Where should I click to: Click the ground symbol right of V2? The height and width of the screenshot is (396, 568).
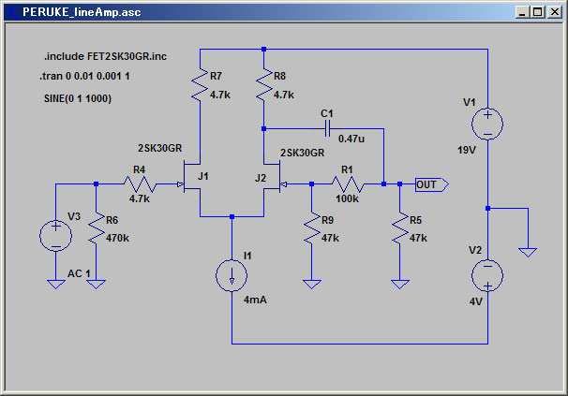click(x=528, y=252)
